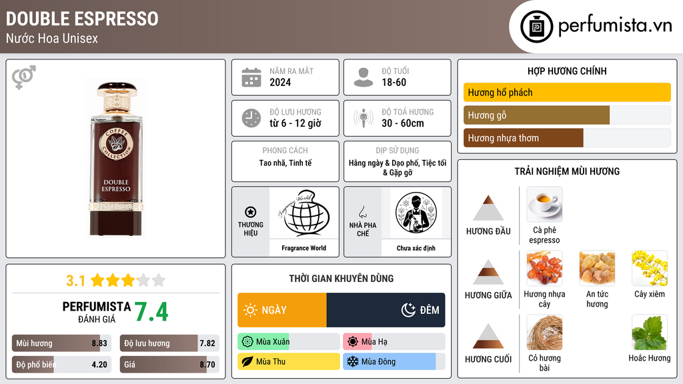
Task: Click the perfumista.vn perfume bottle logo icon
Action: click(x=536, y=27)
